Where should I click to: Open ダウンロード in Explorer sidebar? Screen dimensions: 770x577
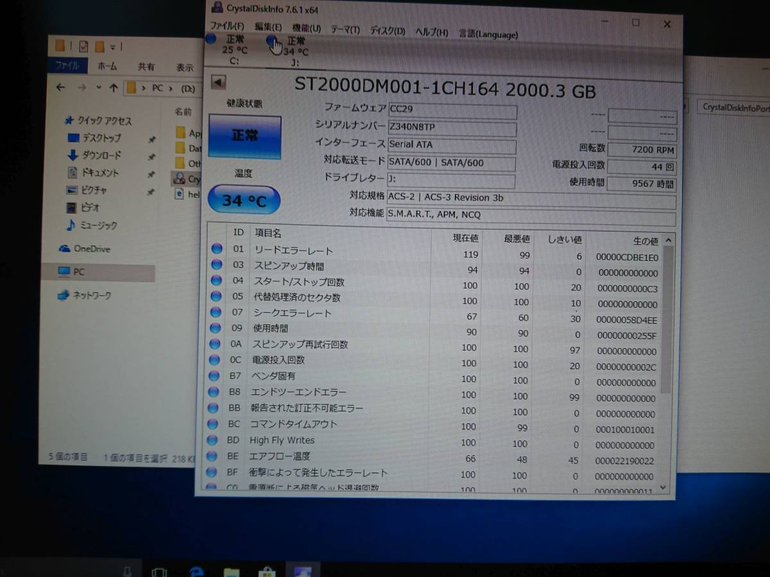click(x=94, y=155)
